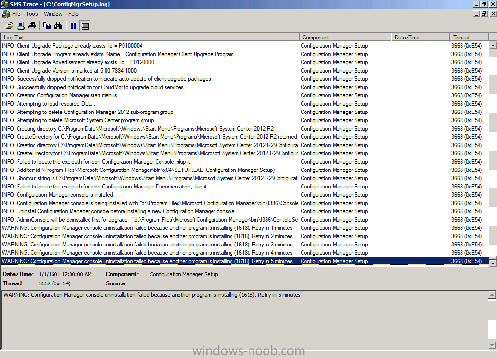This screenshot has width=497, height=358.
Task: Select row 'Attempting to delete Configuration Manager 2012 sub-program group'
Action: click(x=245, y=112)
